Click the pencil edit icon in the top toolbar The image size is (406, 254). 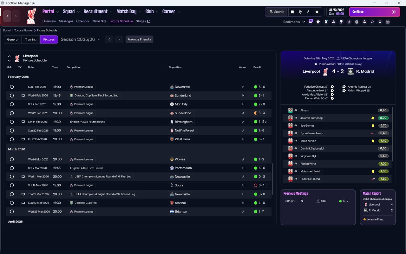(308, 12)
